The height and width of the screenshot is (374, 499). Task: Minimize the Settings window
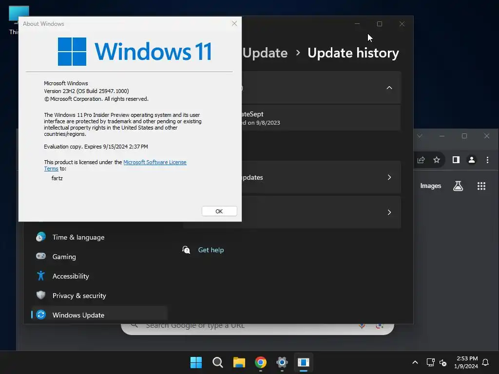pyautogui.click(x=357, y=24)
